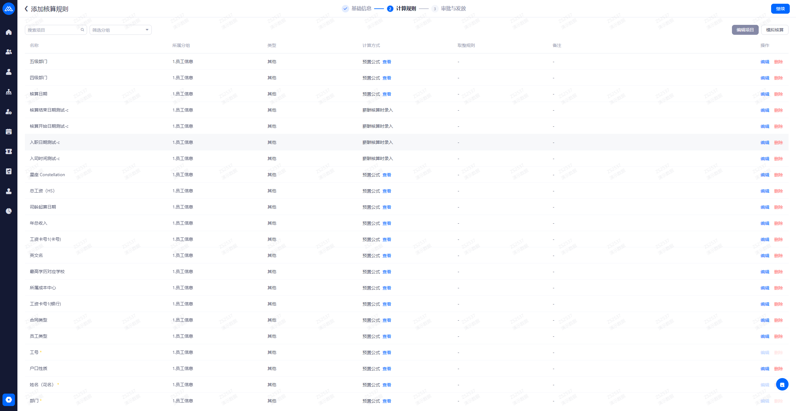Screen dimensions: 796x411
Task: Delete the 员工类型 row
Action: pyautogui.click(x=778, y=336)
